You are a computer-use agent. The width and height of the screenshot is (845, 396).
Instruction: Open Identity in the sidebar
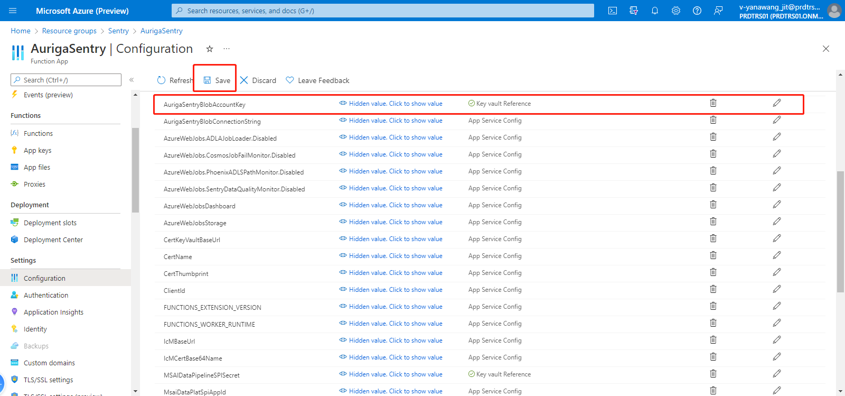(35, 329)
